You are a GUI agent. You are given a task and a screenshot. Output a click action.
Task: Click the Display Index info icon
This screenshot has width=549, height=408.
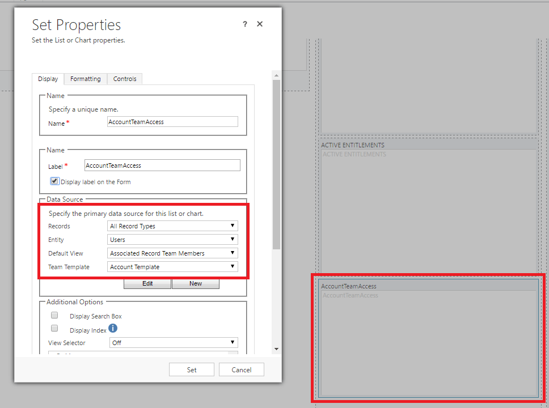113,329
